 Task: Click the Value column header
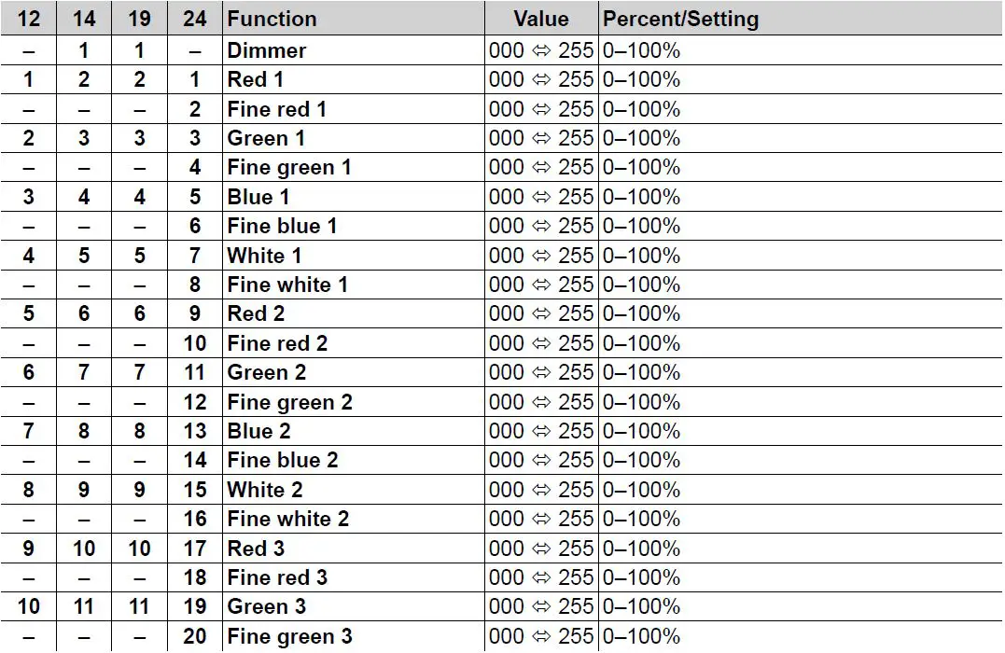tap(541, 20)
